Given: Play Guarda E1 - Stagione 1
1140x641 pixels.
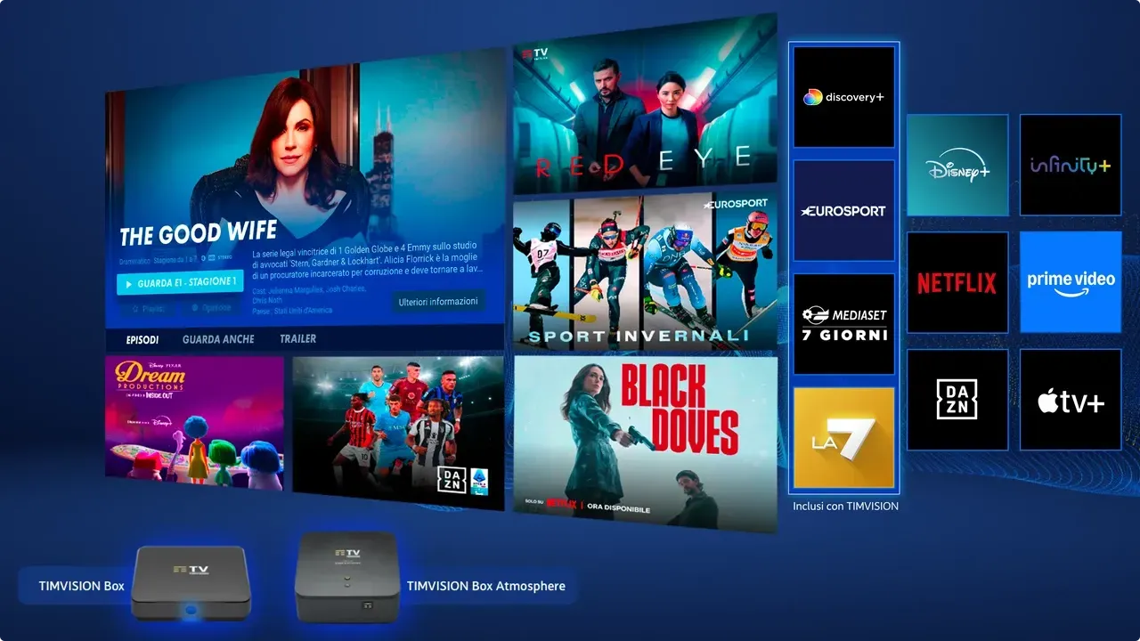Looking at the screenshot, I should 180,283.
